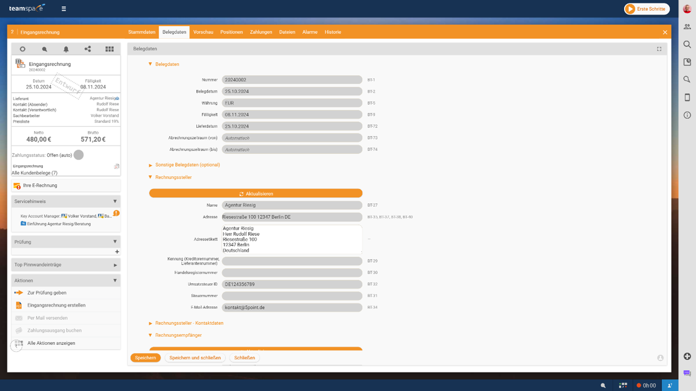Click the fullscreen icon of the Belegdaten panel
The width and height of the screenshot is (696, 391).
coord(659,49)
